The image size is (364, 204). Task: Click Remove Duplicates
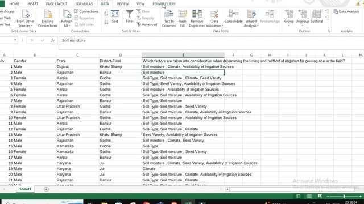tap(197, 19)
